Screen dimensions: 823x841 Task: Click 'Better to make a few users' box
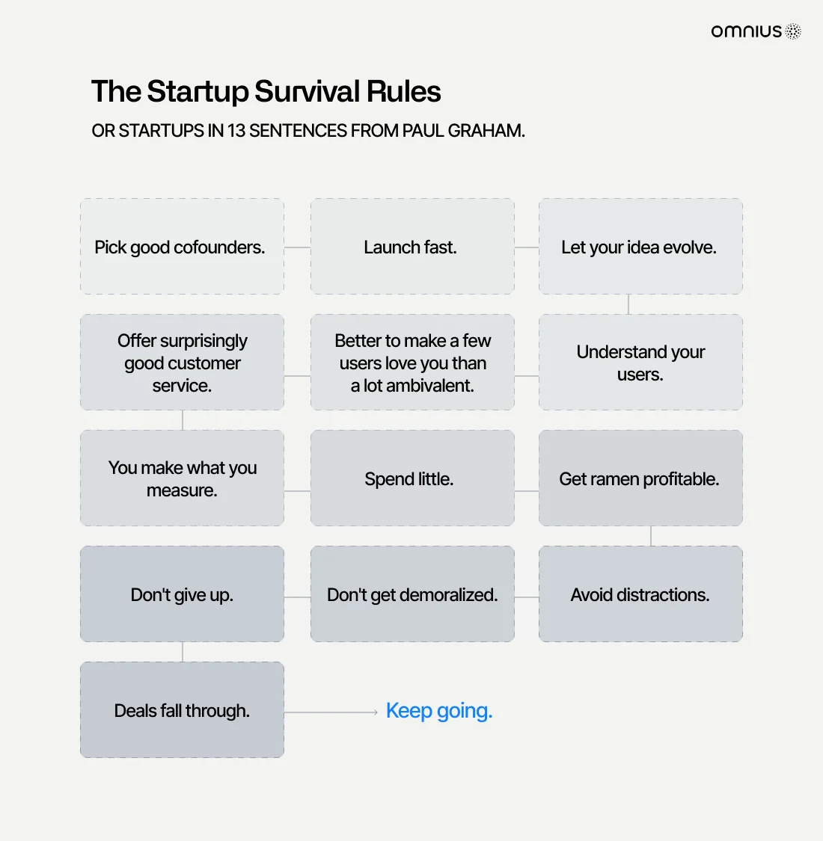click(412, 362)
